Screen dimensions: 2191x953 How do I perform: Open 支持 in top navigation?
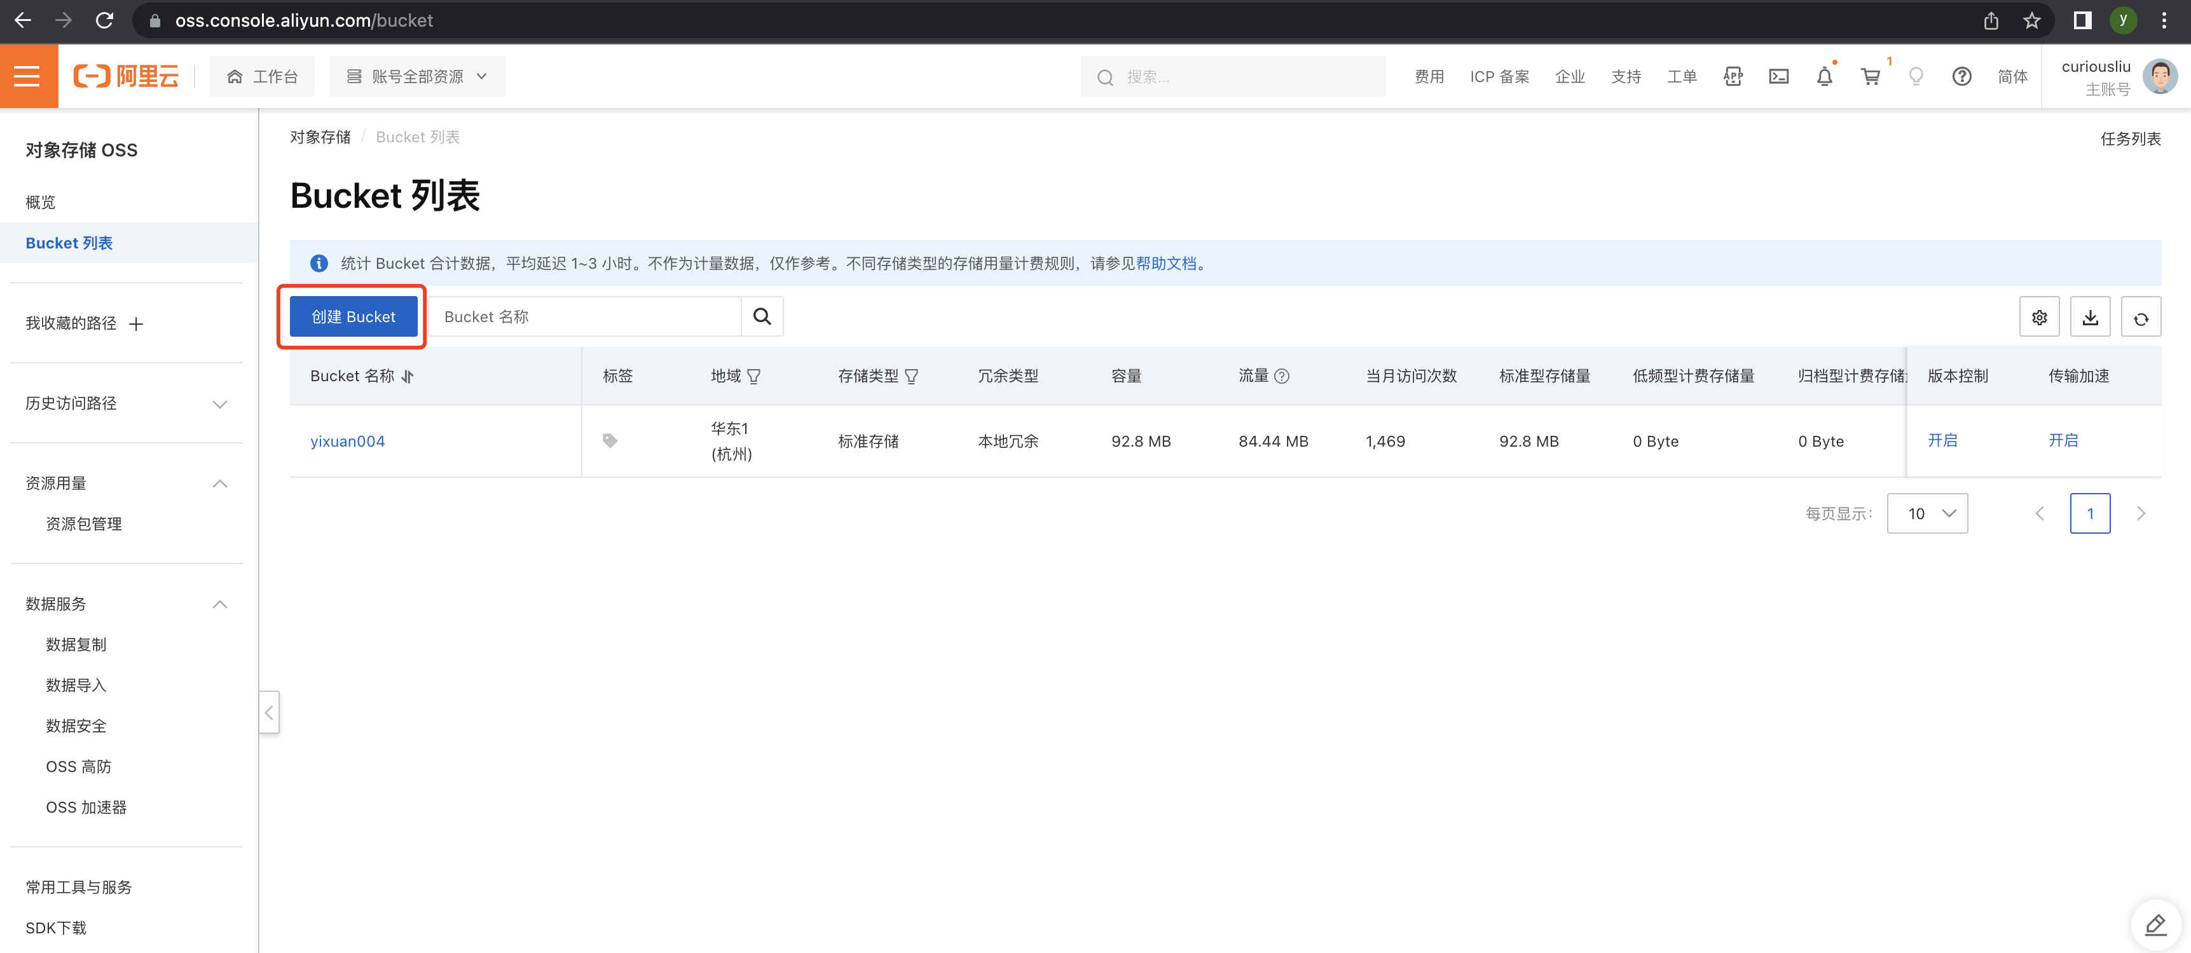[1626, 76]
